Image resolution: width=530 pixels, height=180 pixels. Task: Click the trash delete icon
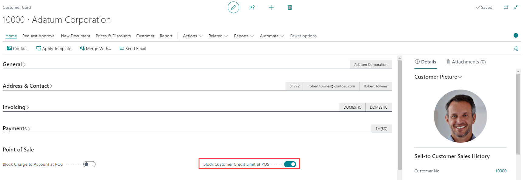(x=290, y=7)
